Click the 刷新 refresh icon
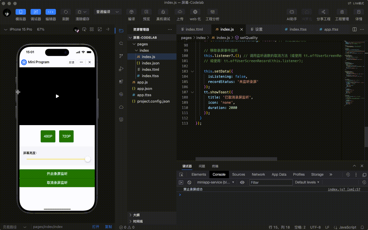 click(66, 12)
